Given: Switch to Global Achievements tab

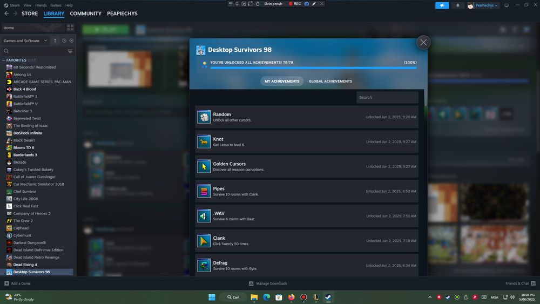Looking at the screenshot, I should [330, 81].
